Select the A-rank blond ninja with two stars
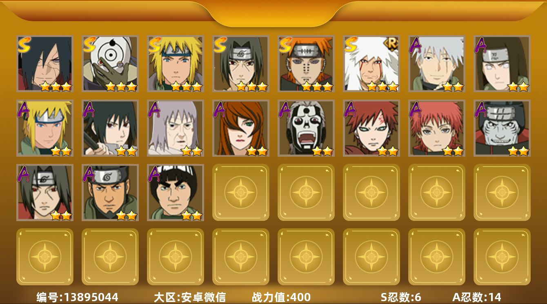This screenshot has height=304, width=547. [45, 128]
